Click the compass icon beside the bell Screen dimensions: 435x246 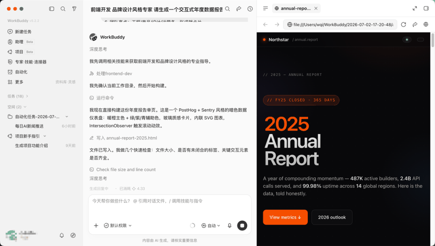[73, 235]
